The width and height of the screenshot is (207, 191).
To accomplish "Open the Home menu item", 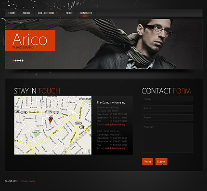I will (x=12, y=13).
